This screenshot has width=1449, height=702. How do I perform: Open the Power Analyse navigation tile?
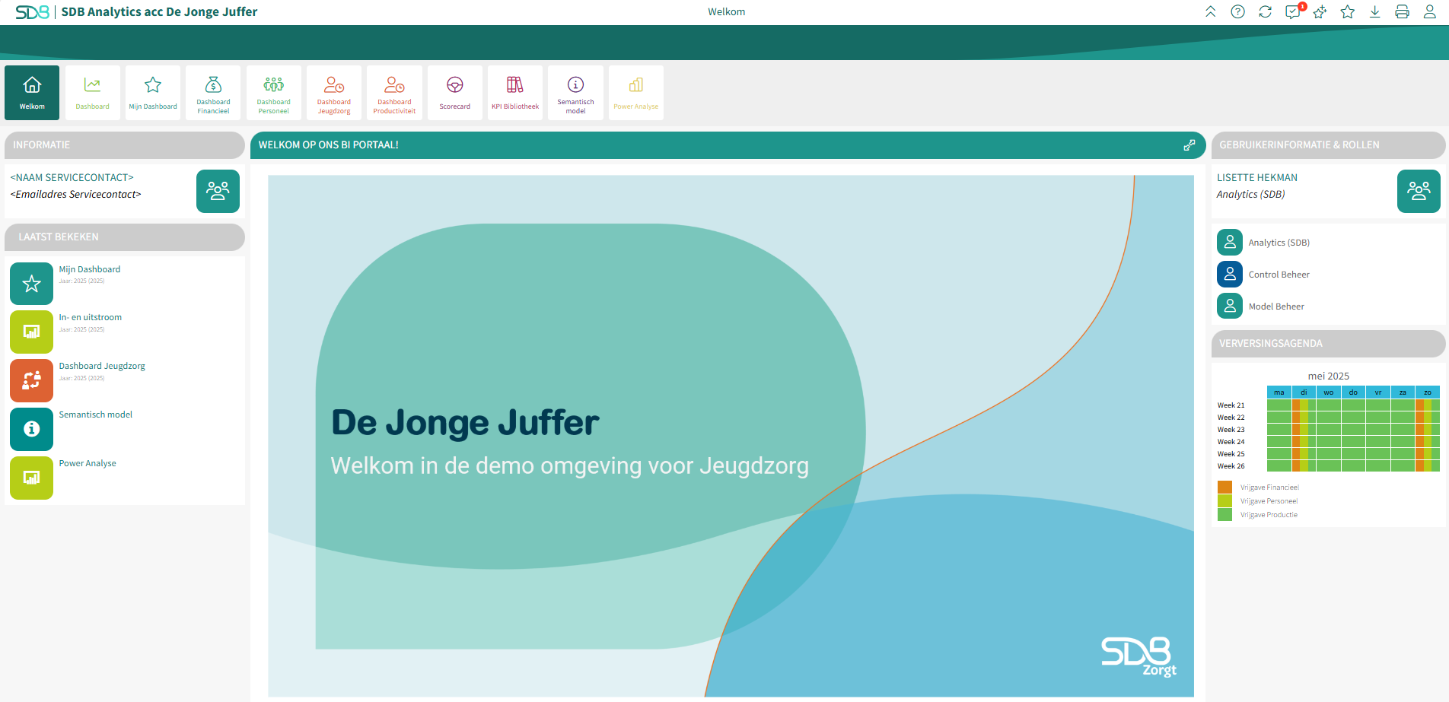[x=636, y=93]
